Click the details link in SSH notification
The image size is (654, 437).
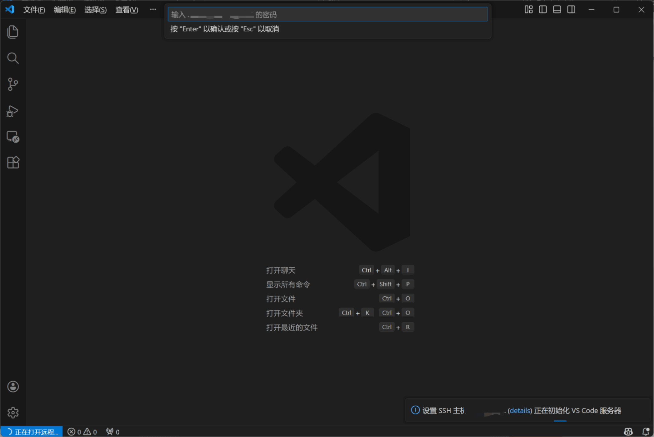pyautogui.click(x=520, y=411)
